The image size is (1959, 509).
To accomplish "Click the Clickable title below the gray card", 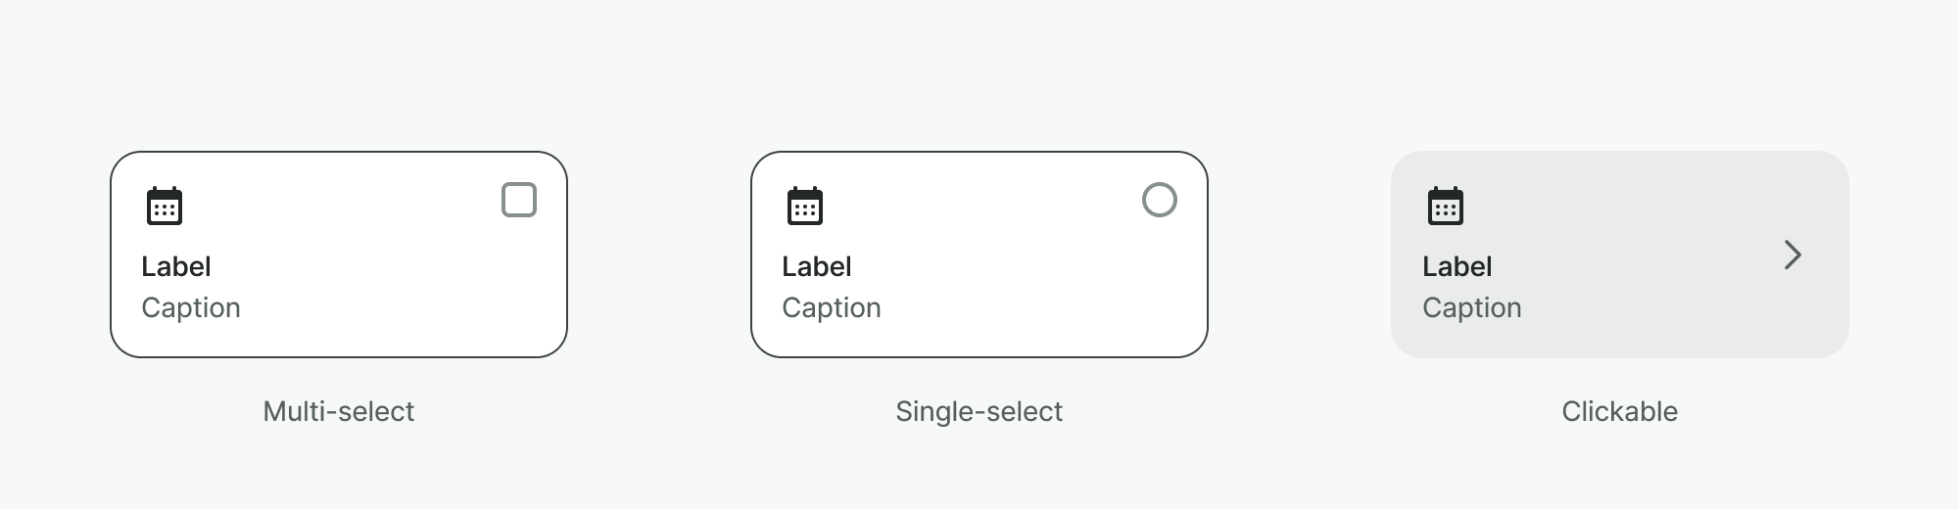I will 1619,411.
